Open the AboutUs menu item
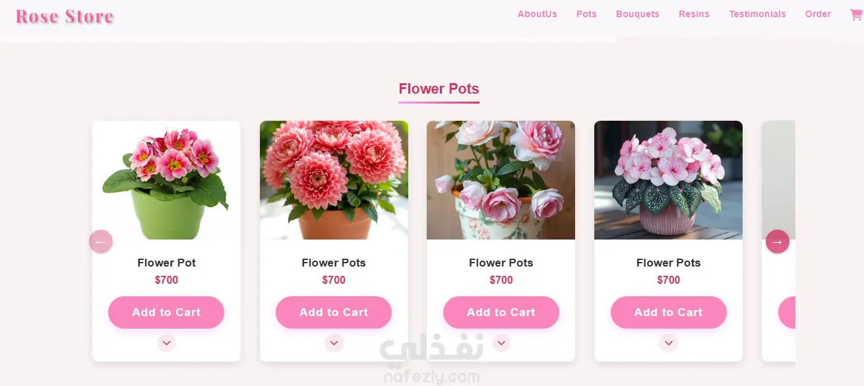The height and width of the screenshot is (386, 864). 537,14
